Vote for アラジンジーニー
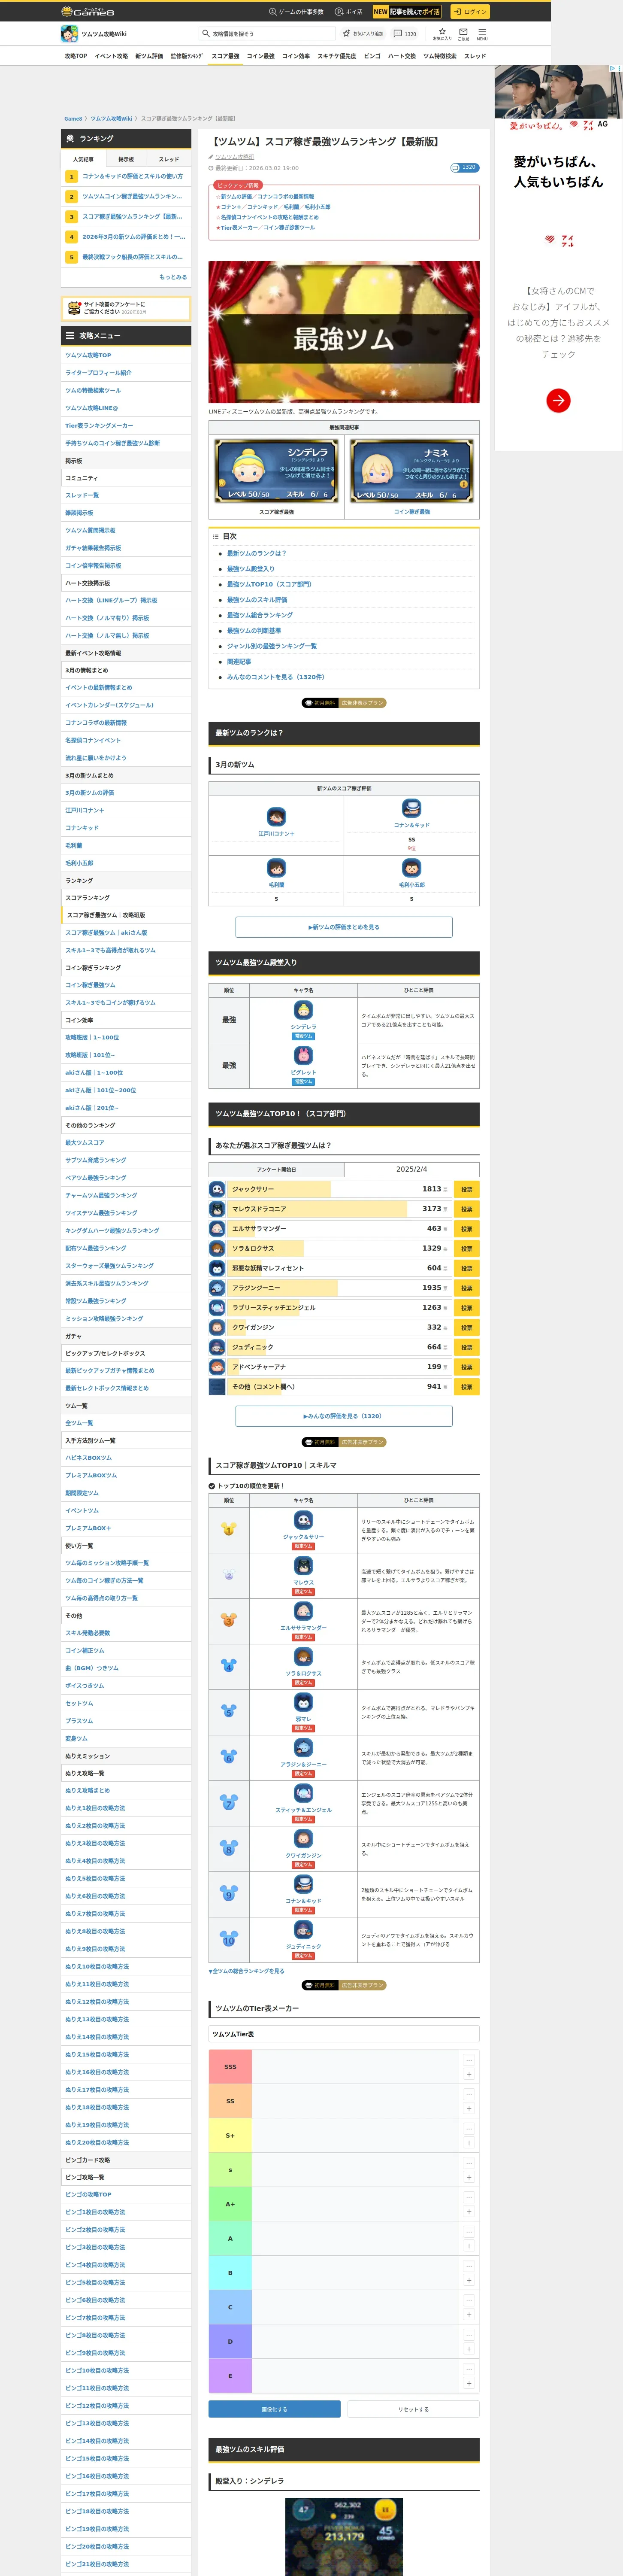The height and width of the screenshot is (2576, 623). [466, 1288]
